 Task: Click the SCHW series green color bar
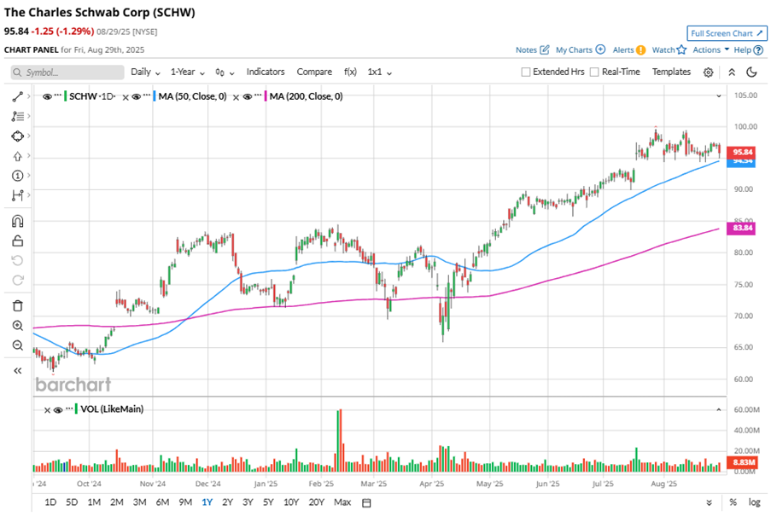coord(66,96)
